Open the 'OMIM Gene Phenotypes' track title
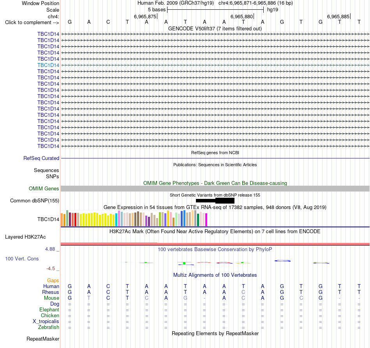The height and width of the screenshot is (348, 370). click(x=215, y=183)
